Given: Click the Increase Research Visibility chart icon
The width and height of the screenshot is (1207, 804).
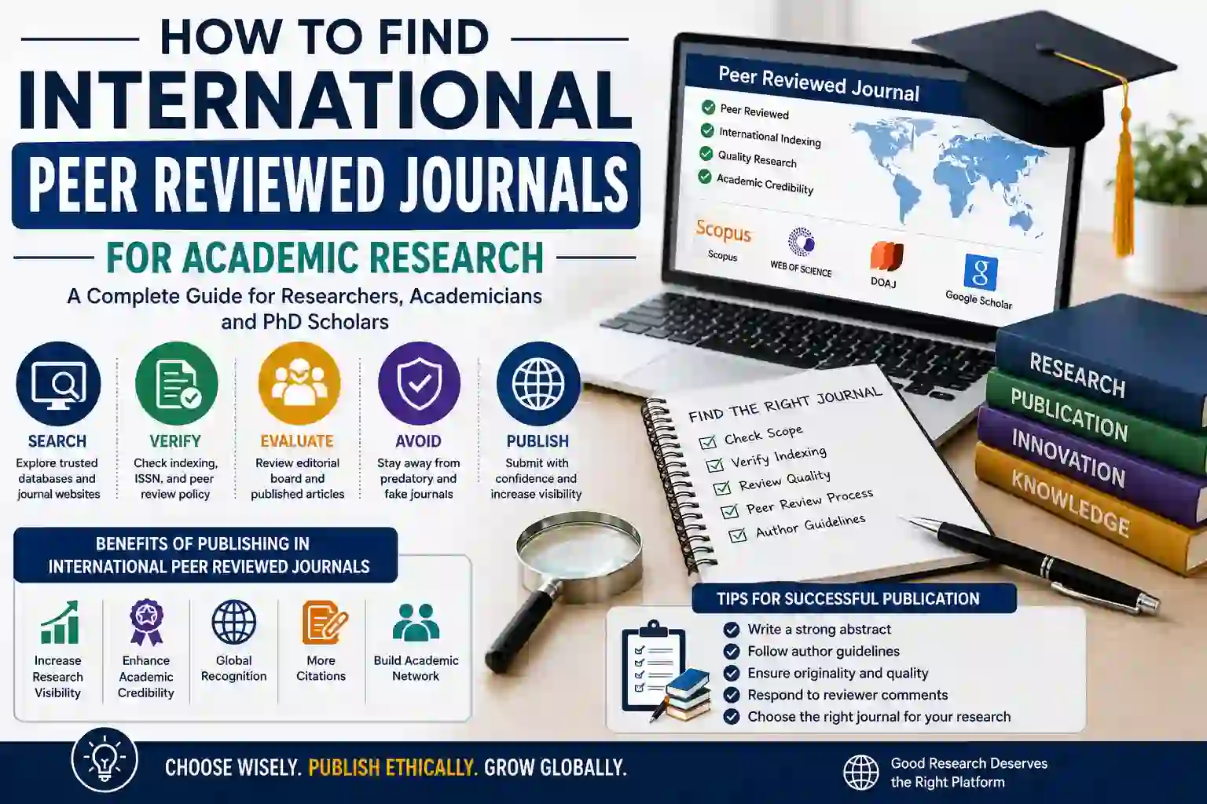Looking at the screenshot, I should coord(59,623).
